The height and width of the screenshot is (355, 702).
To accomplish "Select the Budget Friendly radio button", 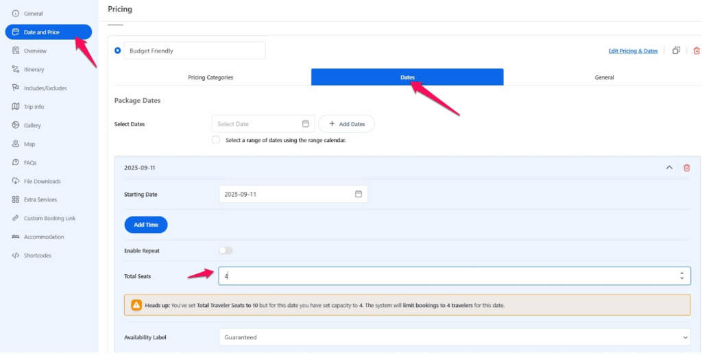I will point(117,51).
